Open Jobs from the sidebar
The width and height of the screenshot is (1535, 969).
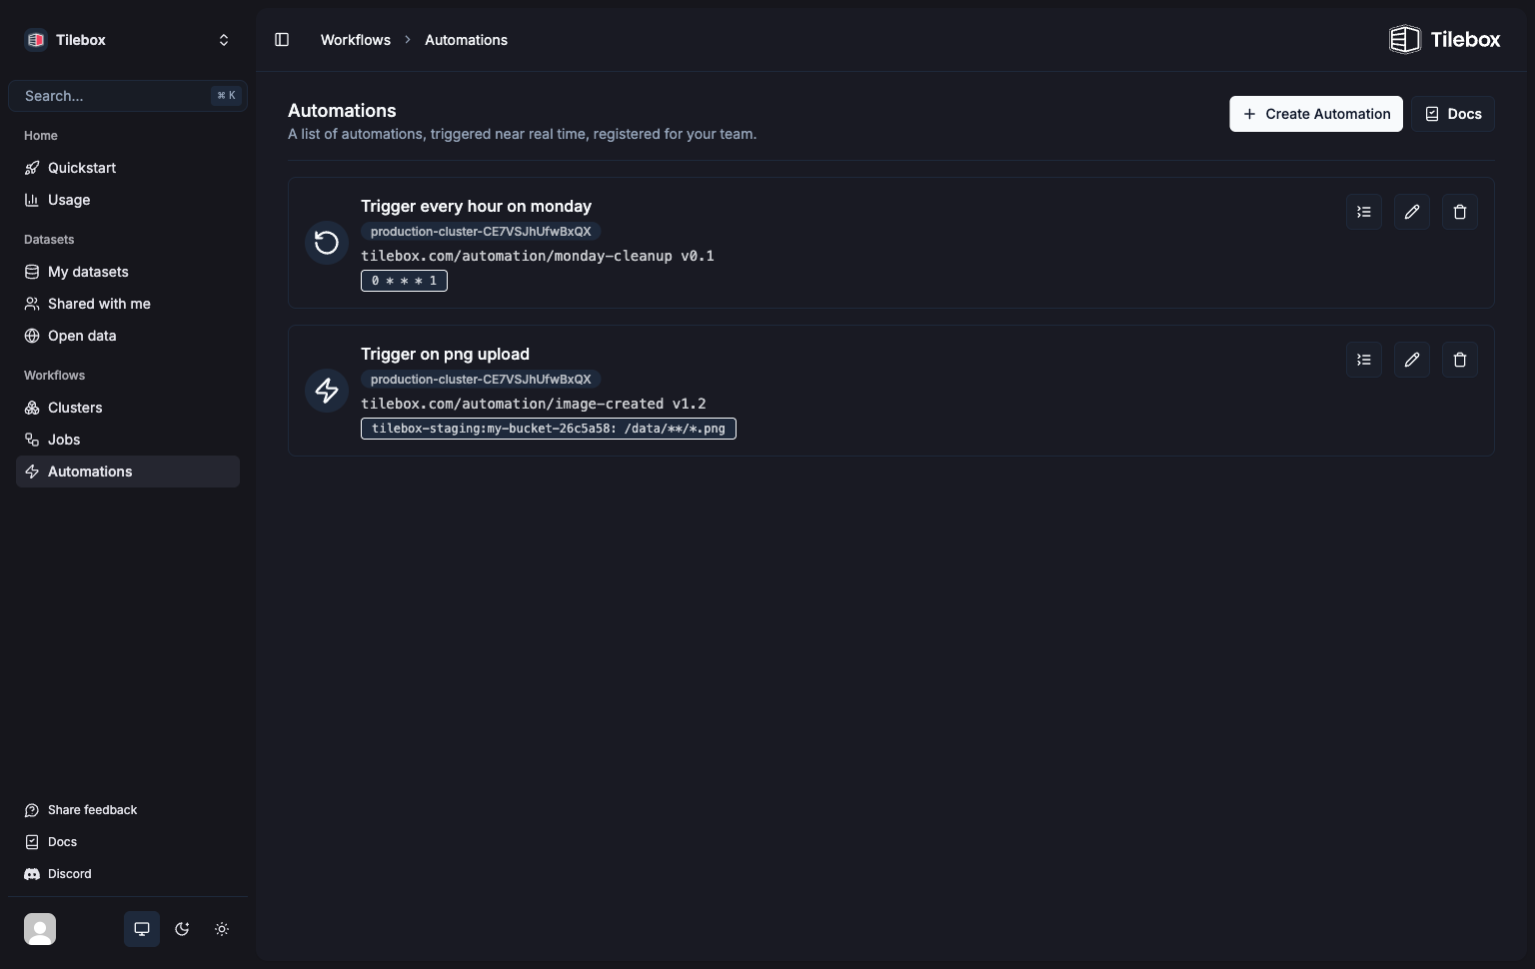click(x=64, y=440)
